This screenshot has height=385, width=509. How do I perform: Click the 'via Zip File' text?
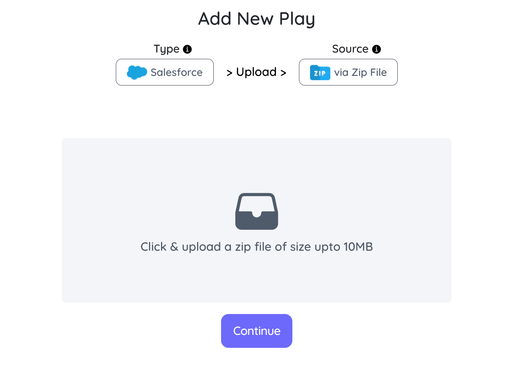pos(360,72)
